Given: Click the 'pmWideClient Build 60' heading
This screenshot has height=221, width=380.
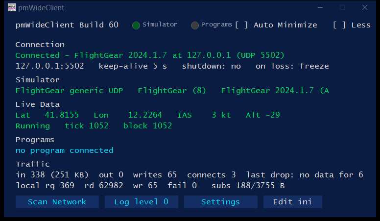Looking at the screenshot, I should tap(67, 25).
